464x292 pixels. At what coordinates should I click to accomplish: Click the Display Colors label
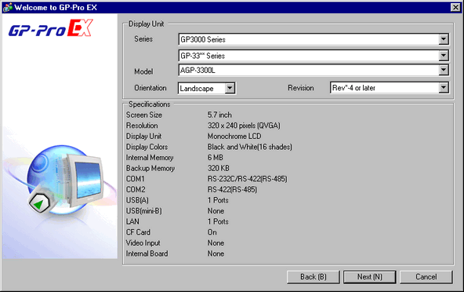(x=147, y=147)
